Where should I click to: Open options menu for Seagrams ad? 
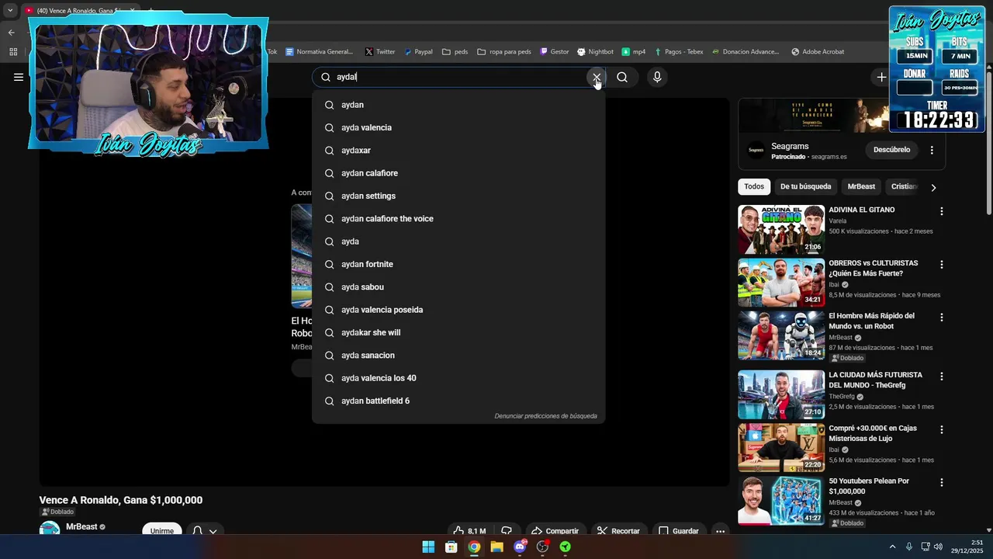932,150
